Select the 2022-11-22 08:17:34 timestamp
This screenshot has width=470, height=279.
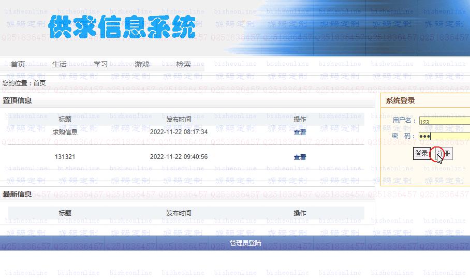coord(179,132)
